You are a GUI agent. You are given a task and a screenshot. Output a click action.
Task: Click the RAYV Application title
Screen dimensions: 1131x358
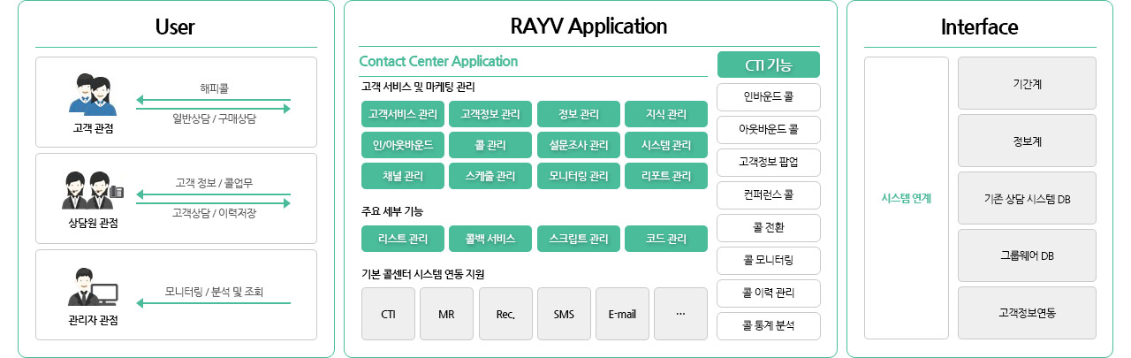pyautogui.click(x=588, y=26)
